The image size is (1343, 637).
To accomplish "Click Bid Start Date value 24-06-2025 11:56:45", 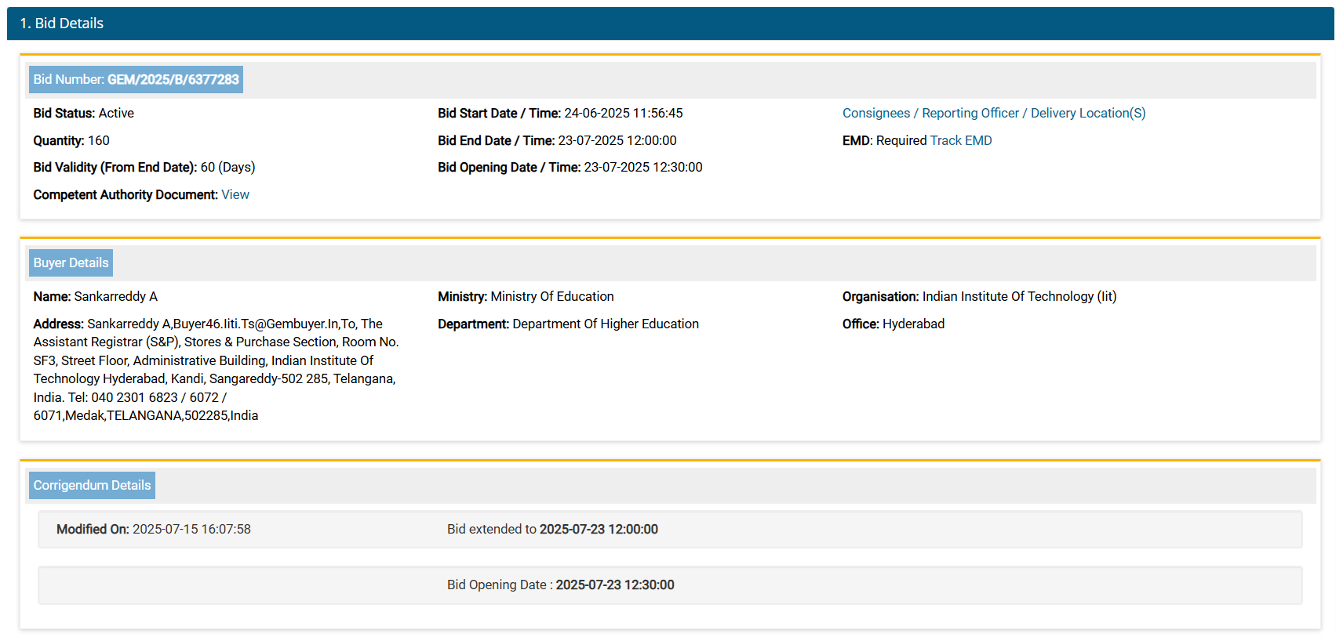I will pyautogui.click(x=624, y=113).
